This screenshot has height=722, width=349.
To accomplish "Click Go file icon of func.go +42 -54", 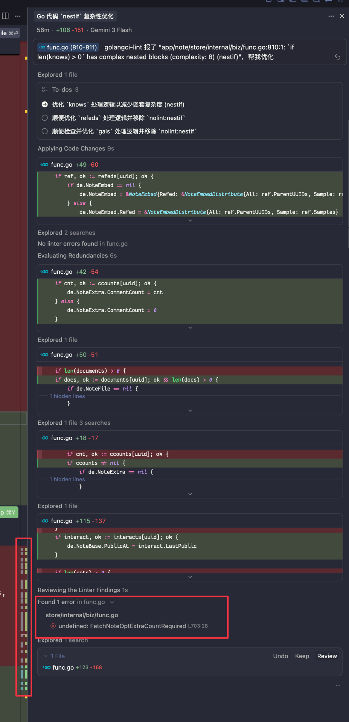I will [x=45, y=272].
